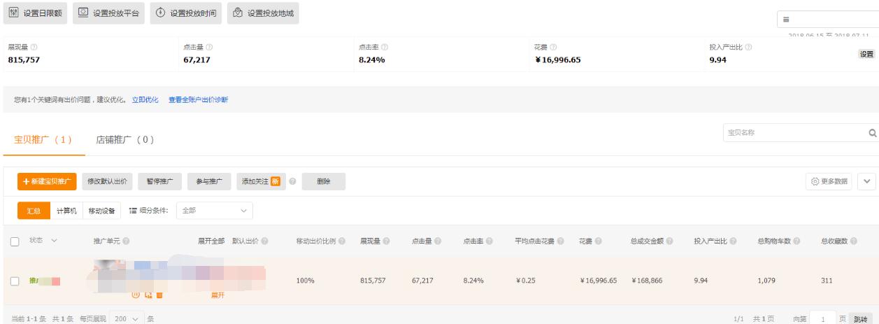Screen dimensions: 879x324
Task: Click help icon beside summary 花费 label
Action: tap(553, 47)
